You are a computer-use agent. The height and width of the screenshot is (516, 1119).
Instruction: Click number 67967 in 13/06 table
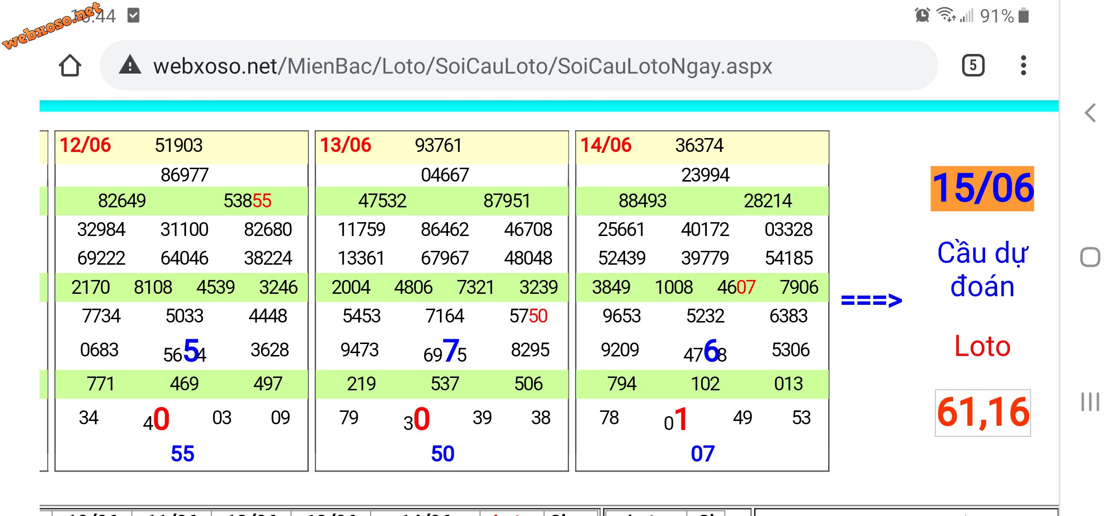(x=445, y=258)
